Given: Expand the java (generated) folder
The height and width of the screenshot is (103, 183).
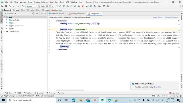Looking at the screenshot, I should [x=7, y=25].
